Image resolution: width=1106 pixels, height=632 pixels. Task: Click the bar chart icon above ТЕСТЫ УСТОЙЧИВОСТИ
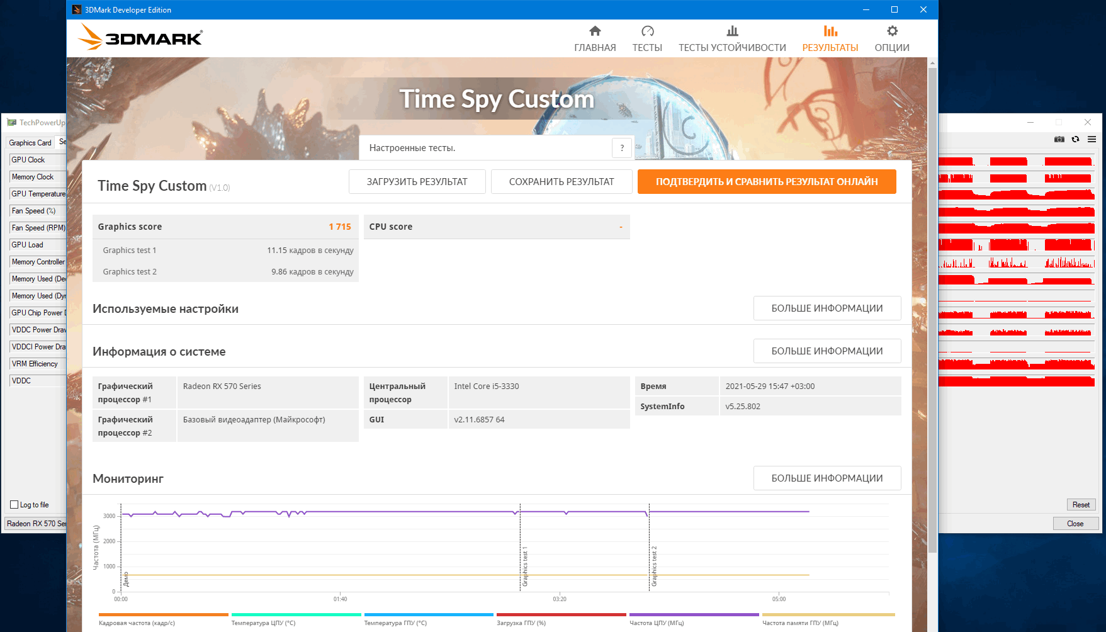[732, 31]
